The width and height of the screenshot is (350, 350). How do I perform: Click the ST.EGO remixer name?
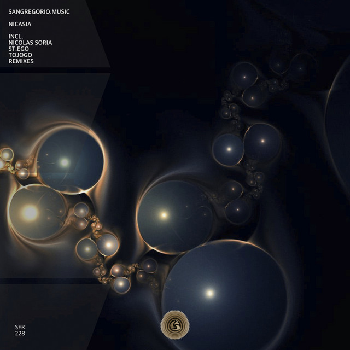pyautogui.click(x=20, y=49)
